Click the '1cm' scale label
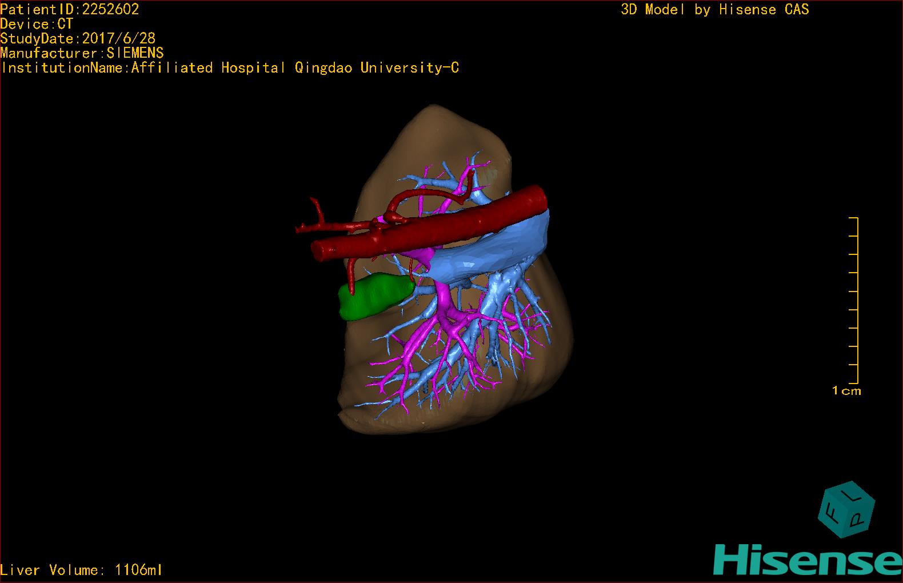Image resolution: width=903 pixels, height=583 pixels. [x=846, y=391]
